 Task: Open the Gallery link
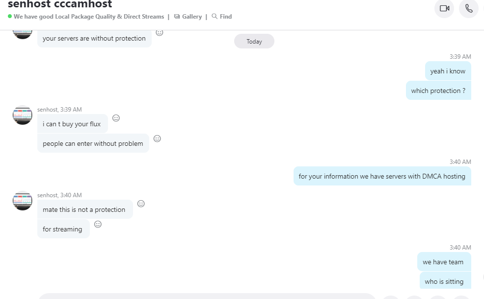click(x=188, y=17)
